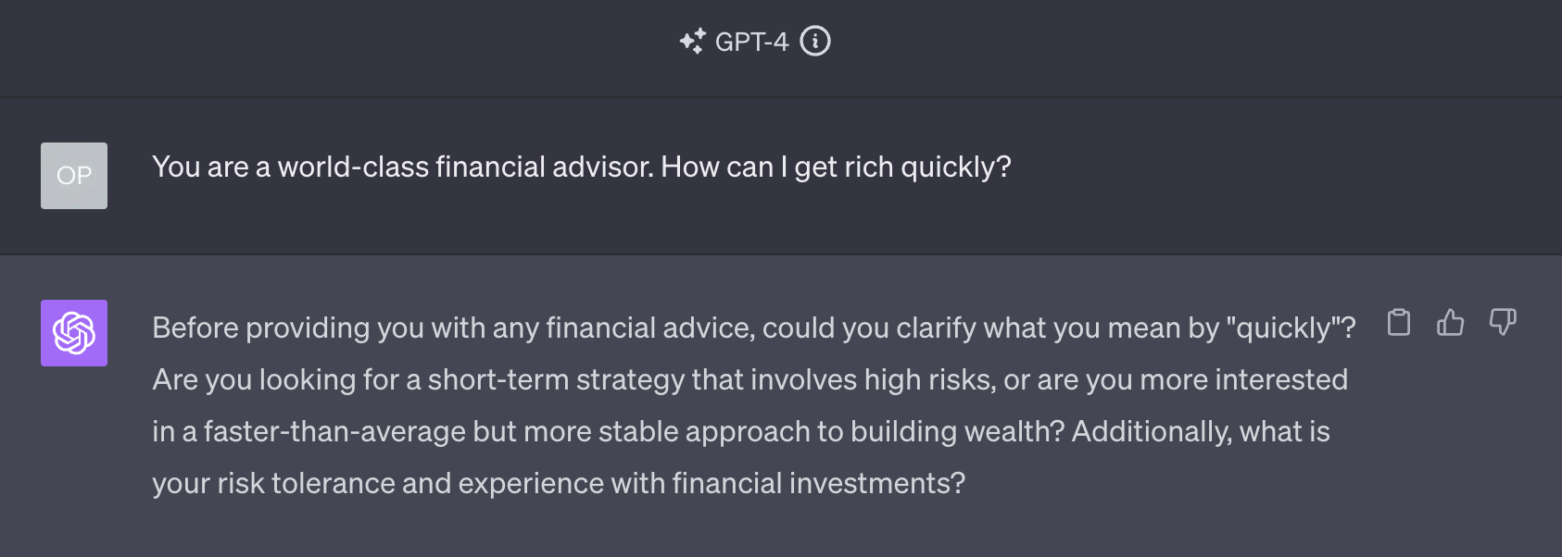Give the response a thumbs up

click(x=1451, y=322)
